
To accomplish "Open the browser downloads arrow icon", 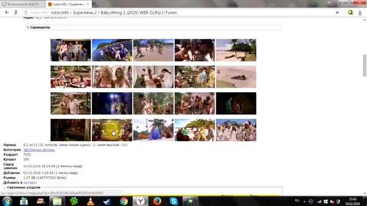I will tap(360, 13).
